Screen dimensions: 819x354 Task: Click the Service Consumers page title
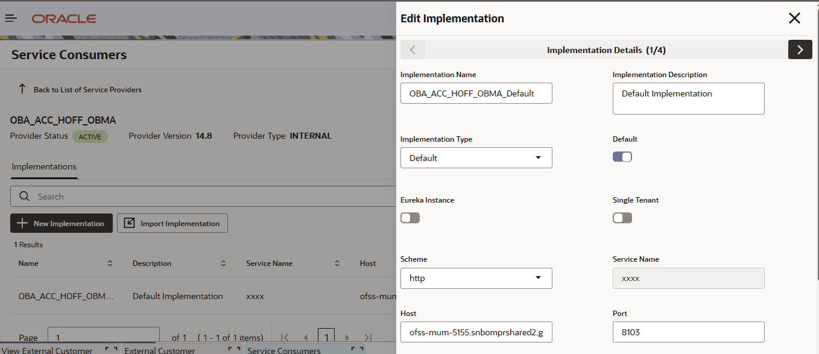tap(69, 55)
